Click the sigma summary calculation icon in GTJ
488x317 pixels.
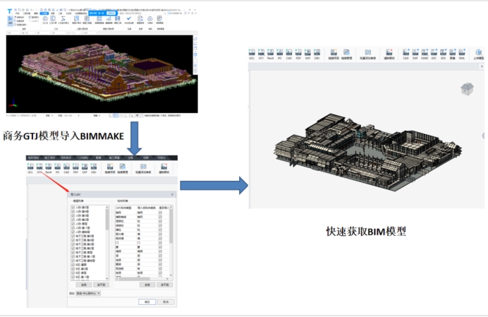click(x=63, y=20)
